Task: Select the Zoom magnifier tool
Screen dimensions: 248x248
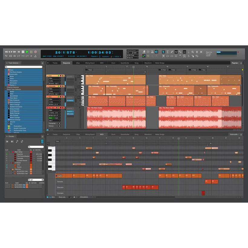Action: 193,52
